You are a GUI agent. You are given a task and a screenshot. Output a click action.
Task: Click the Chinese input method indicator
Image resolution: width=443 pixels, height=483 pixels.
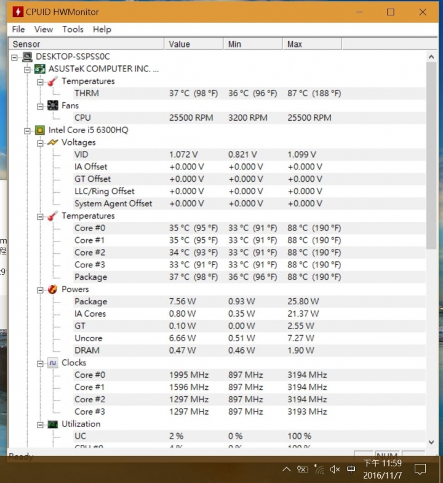pyautogui.click(x=351, y=469)
